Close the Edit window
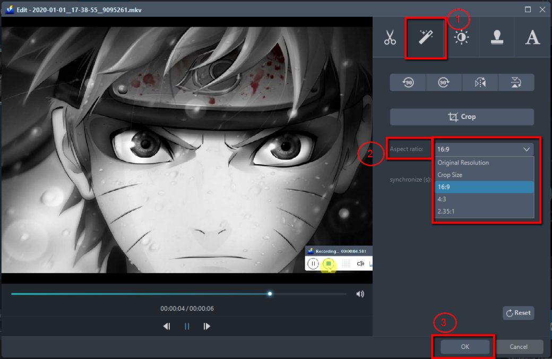 tap(542, 10)
